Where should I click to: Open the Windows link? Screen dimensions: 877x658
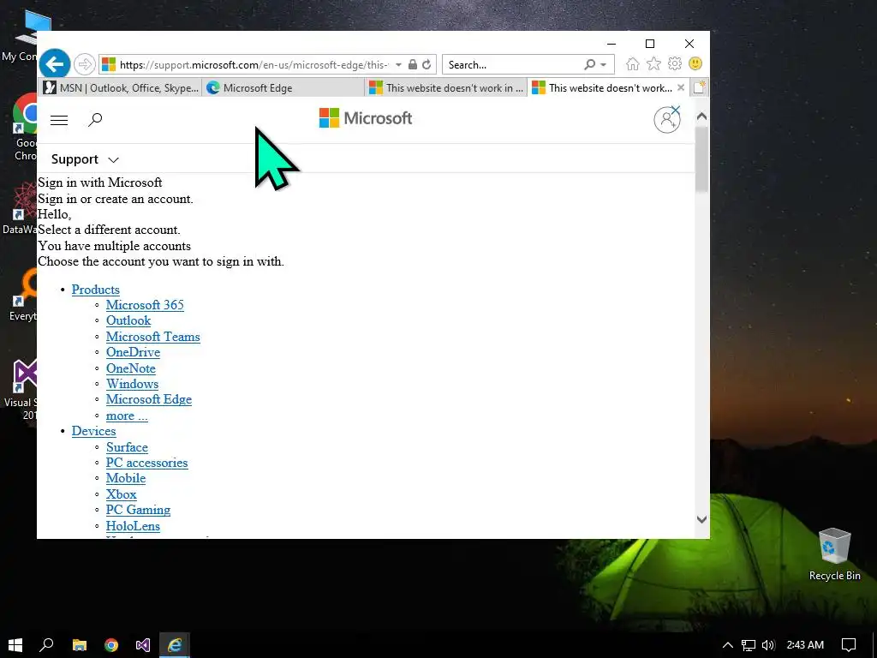point(133,384)
